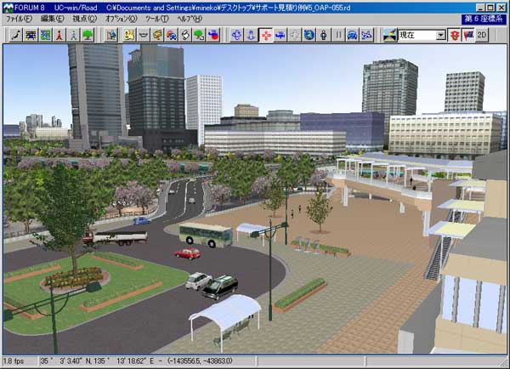Click the gray bowl-shaped icon
The image size is (510, 369).
click(x=144, y=35)
